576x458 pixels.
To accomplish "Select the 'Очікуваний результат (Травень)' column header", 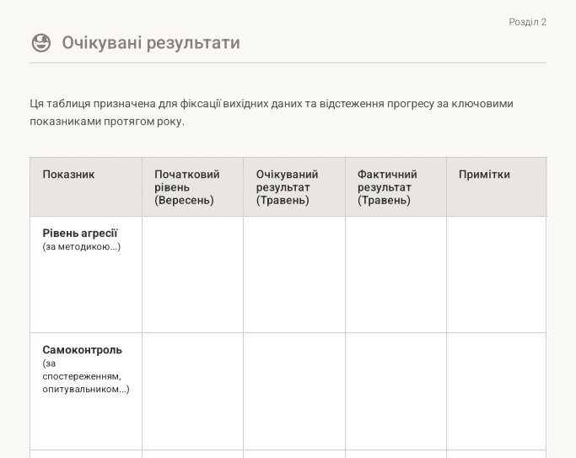I will [x=294, y=187].
